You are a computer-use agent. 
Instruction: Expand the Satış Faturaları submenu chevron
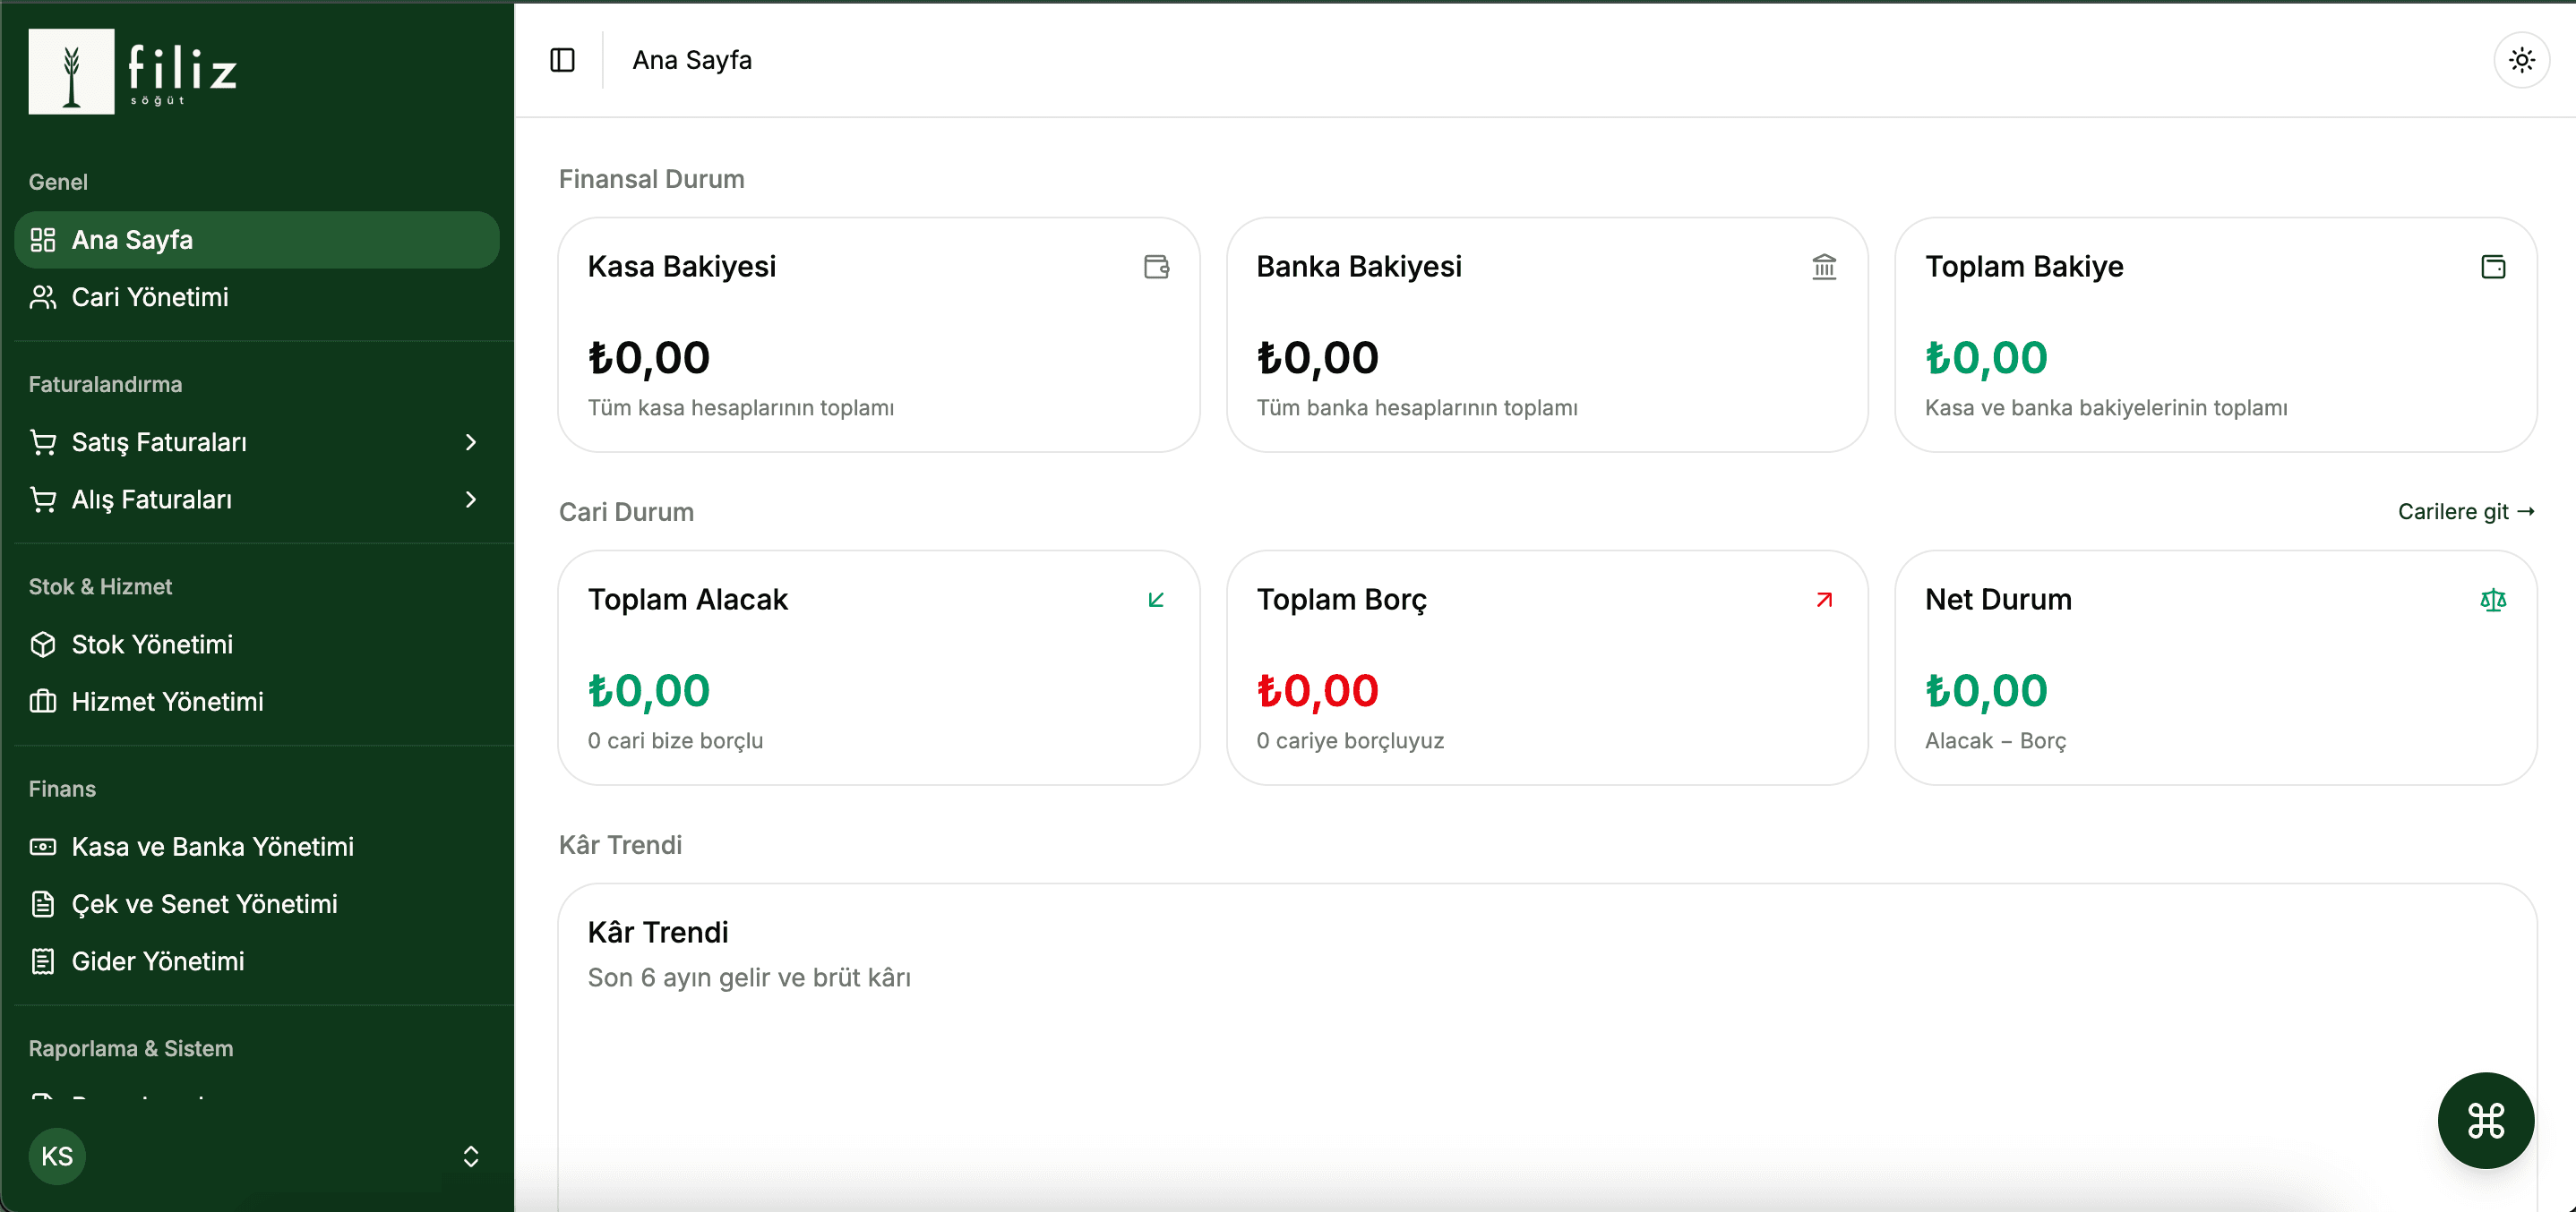471,441
